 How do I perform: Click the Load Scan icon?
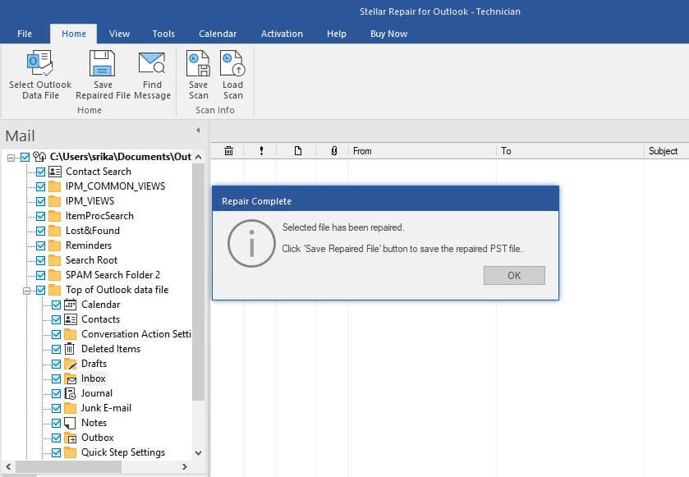click(x=232, y=64)
